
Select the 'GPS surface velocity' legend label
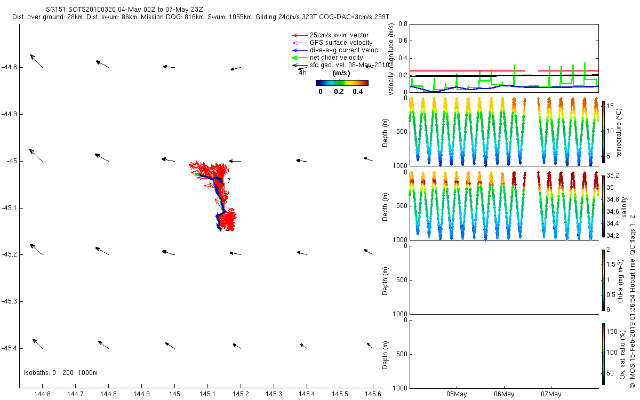tap(341, 43)
